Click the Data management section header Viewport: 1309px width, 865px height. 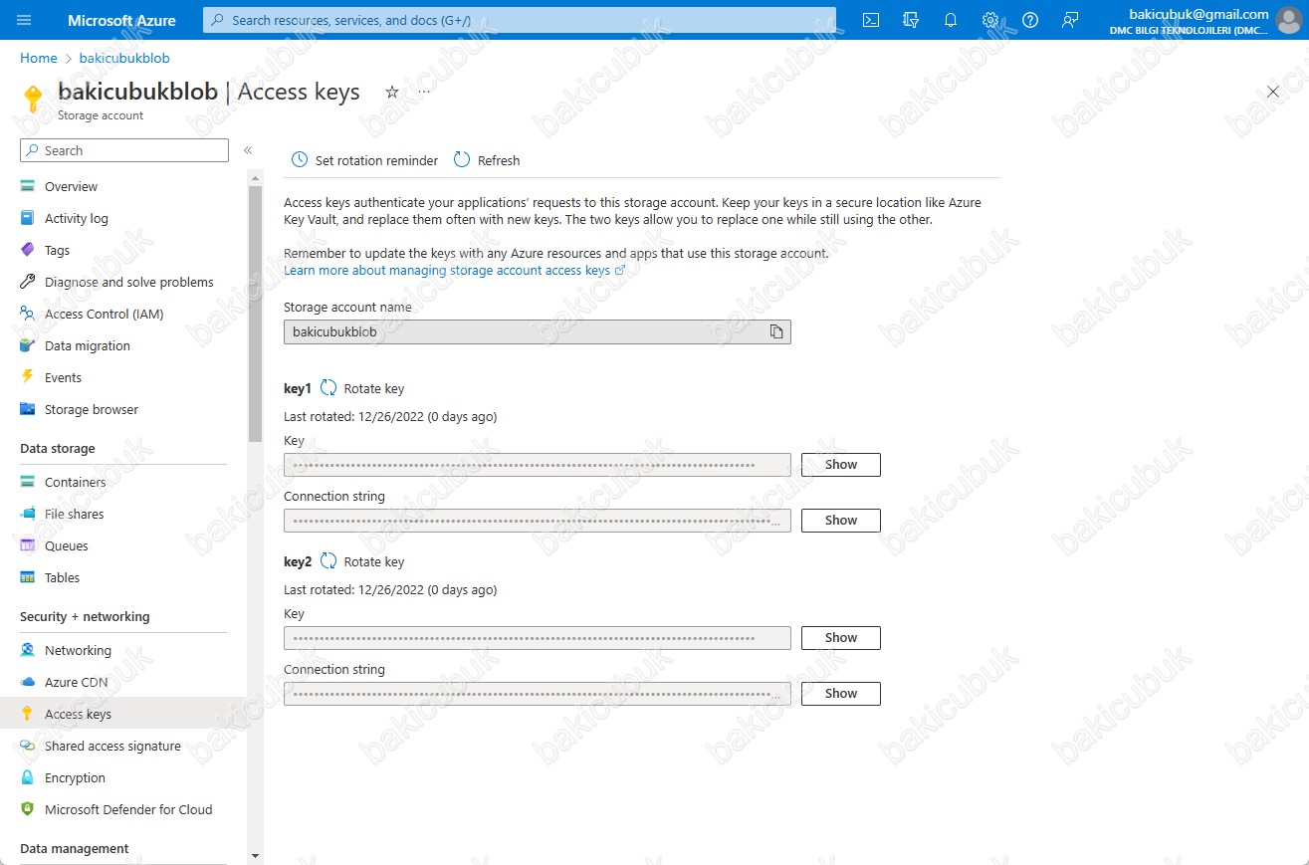click(75, 848)
